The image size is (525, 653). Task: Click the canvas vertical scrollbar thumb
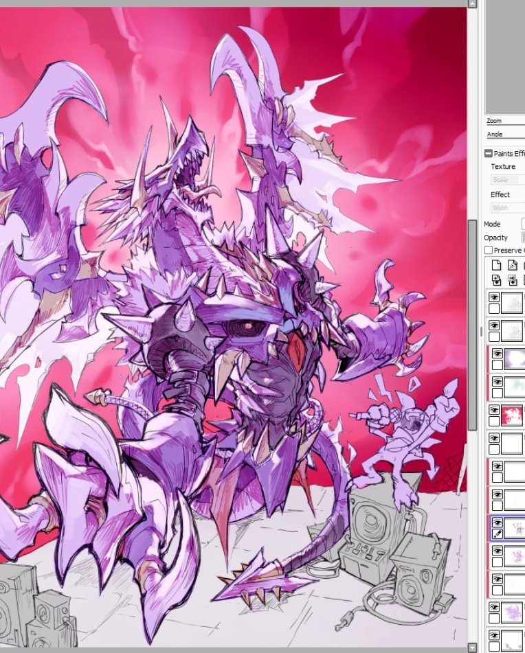(472, 325)
